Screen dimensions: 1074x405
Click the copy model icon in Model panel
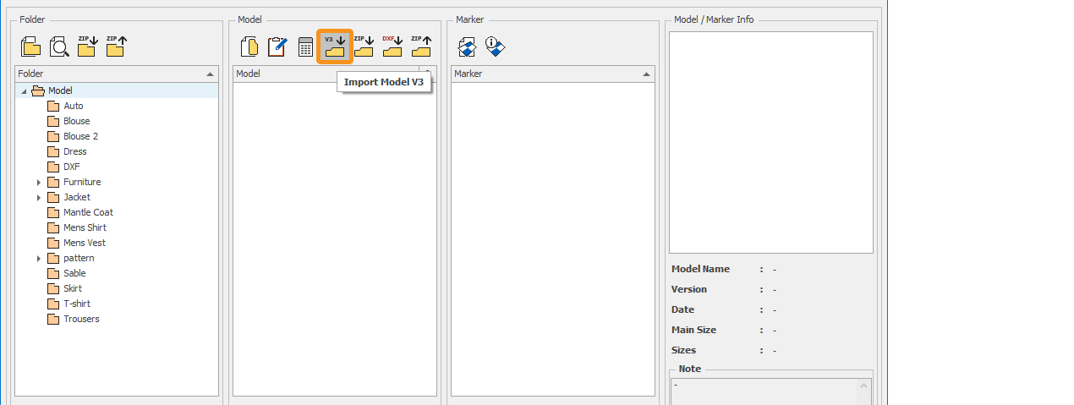pos(249,47)
